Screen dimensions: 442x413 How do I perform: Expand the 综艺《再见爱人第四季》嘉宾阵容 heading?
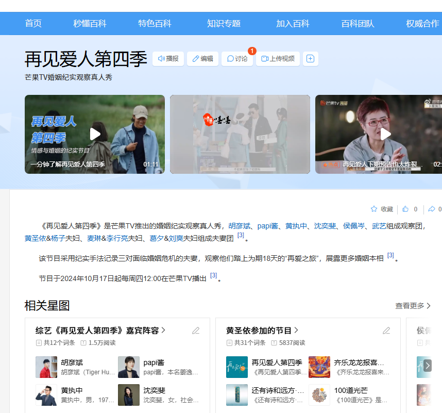click(x=100, y=331)
